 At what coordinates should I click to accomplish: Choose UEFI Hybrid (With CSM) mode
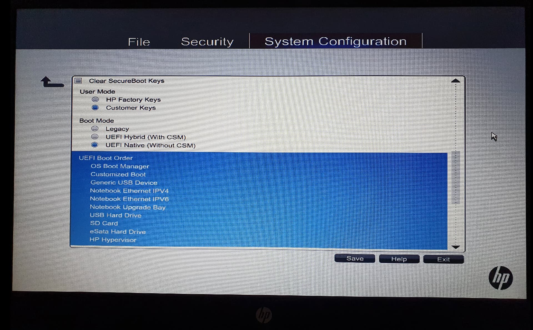click(x=95, y=137)
